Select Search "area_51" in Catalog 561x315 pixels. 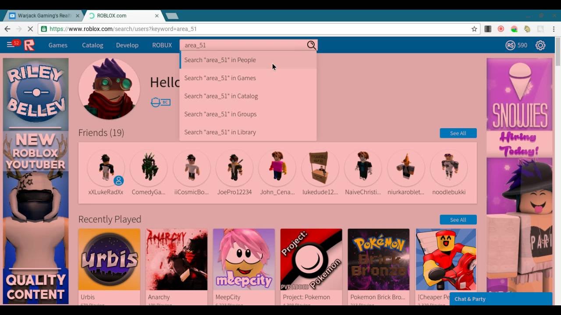(248, 96)
